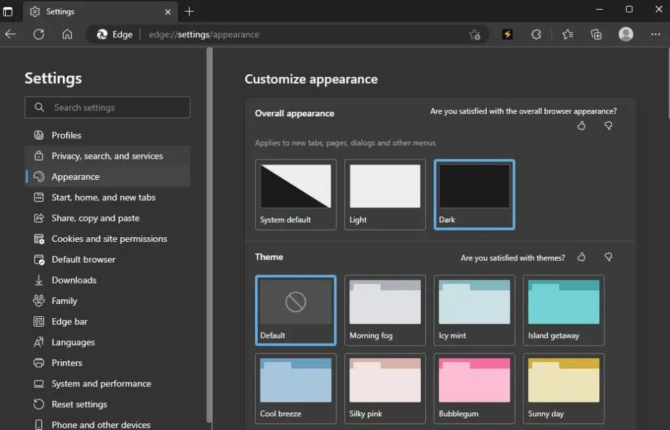Open a new browser tab
This screenshot has width=670, height=430.
(189, 11)
